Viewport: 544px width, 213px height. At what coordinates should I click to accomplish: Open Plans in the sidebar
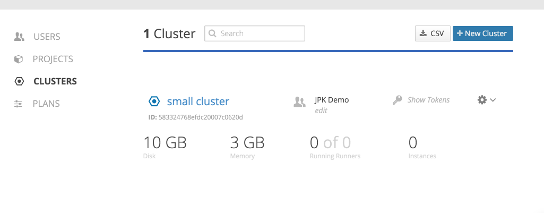click(46, 104)
